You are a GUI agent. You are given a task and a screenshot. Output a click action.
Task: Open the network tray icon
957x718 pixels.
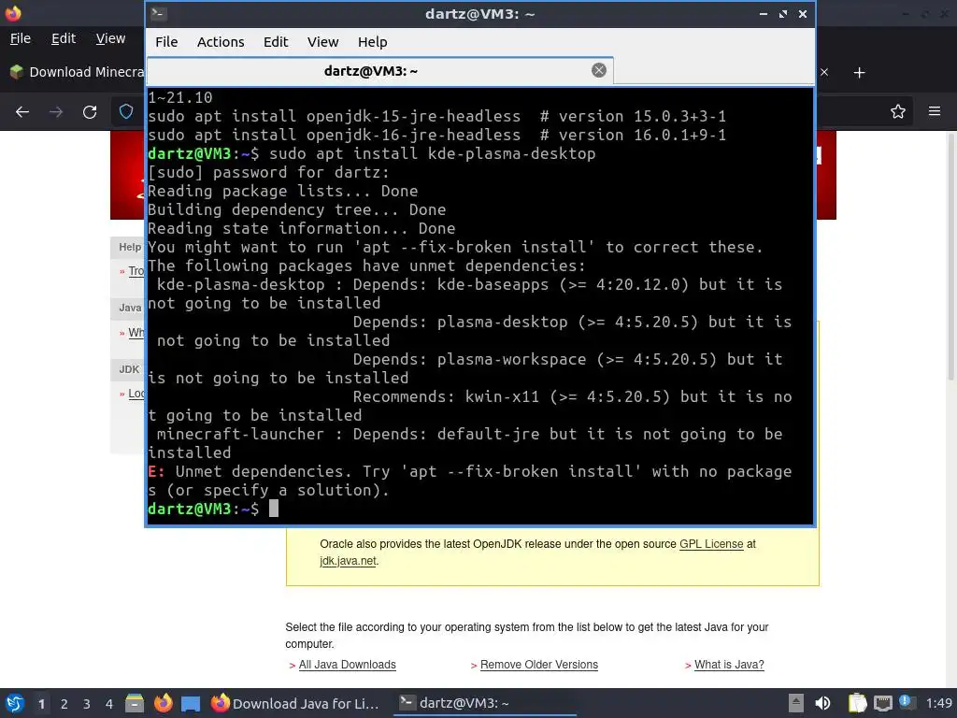point(882,703)
